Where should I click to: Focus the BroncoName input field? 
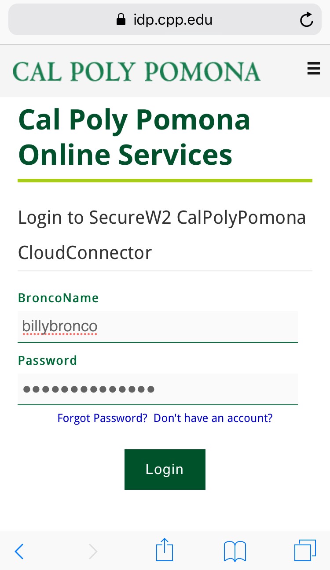tap(158, 326)
